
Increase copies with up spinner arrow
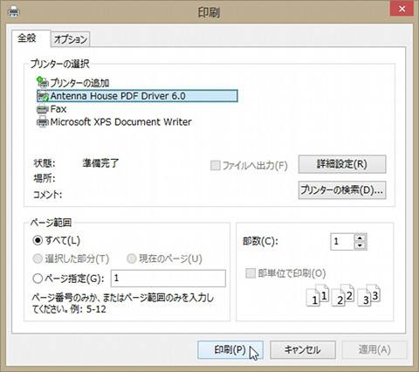click(x=361, y=238)
